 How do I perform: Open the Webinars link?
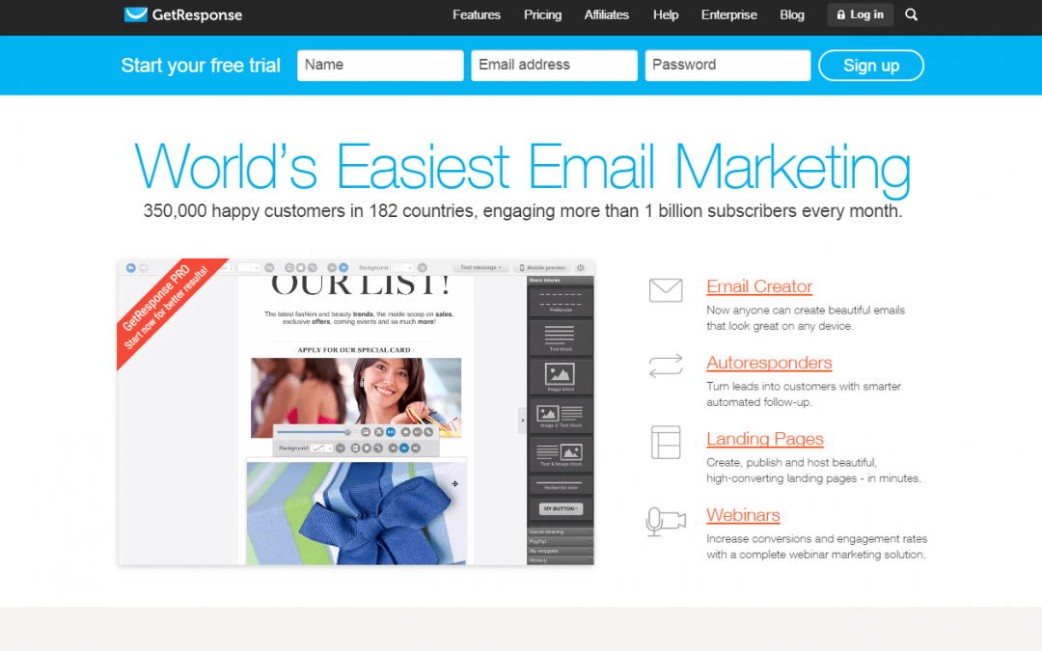[x=743, y=515]
